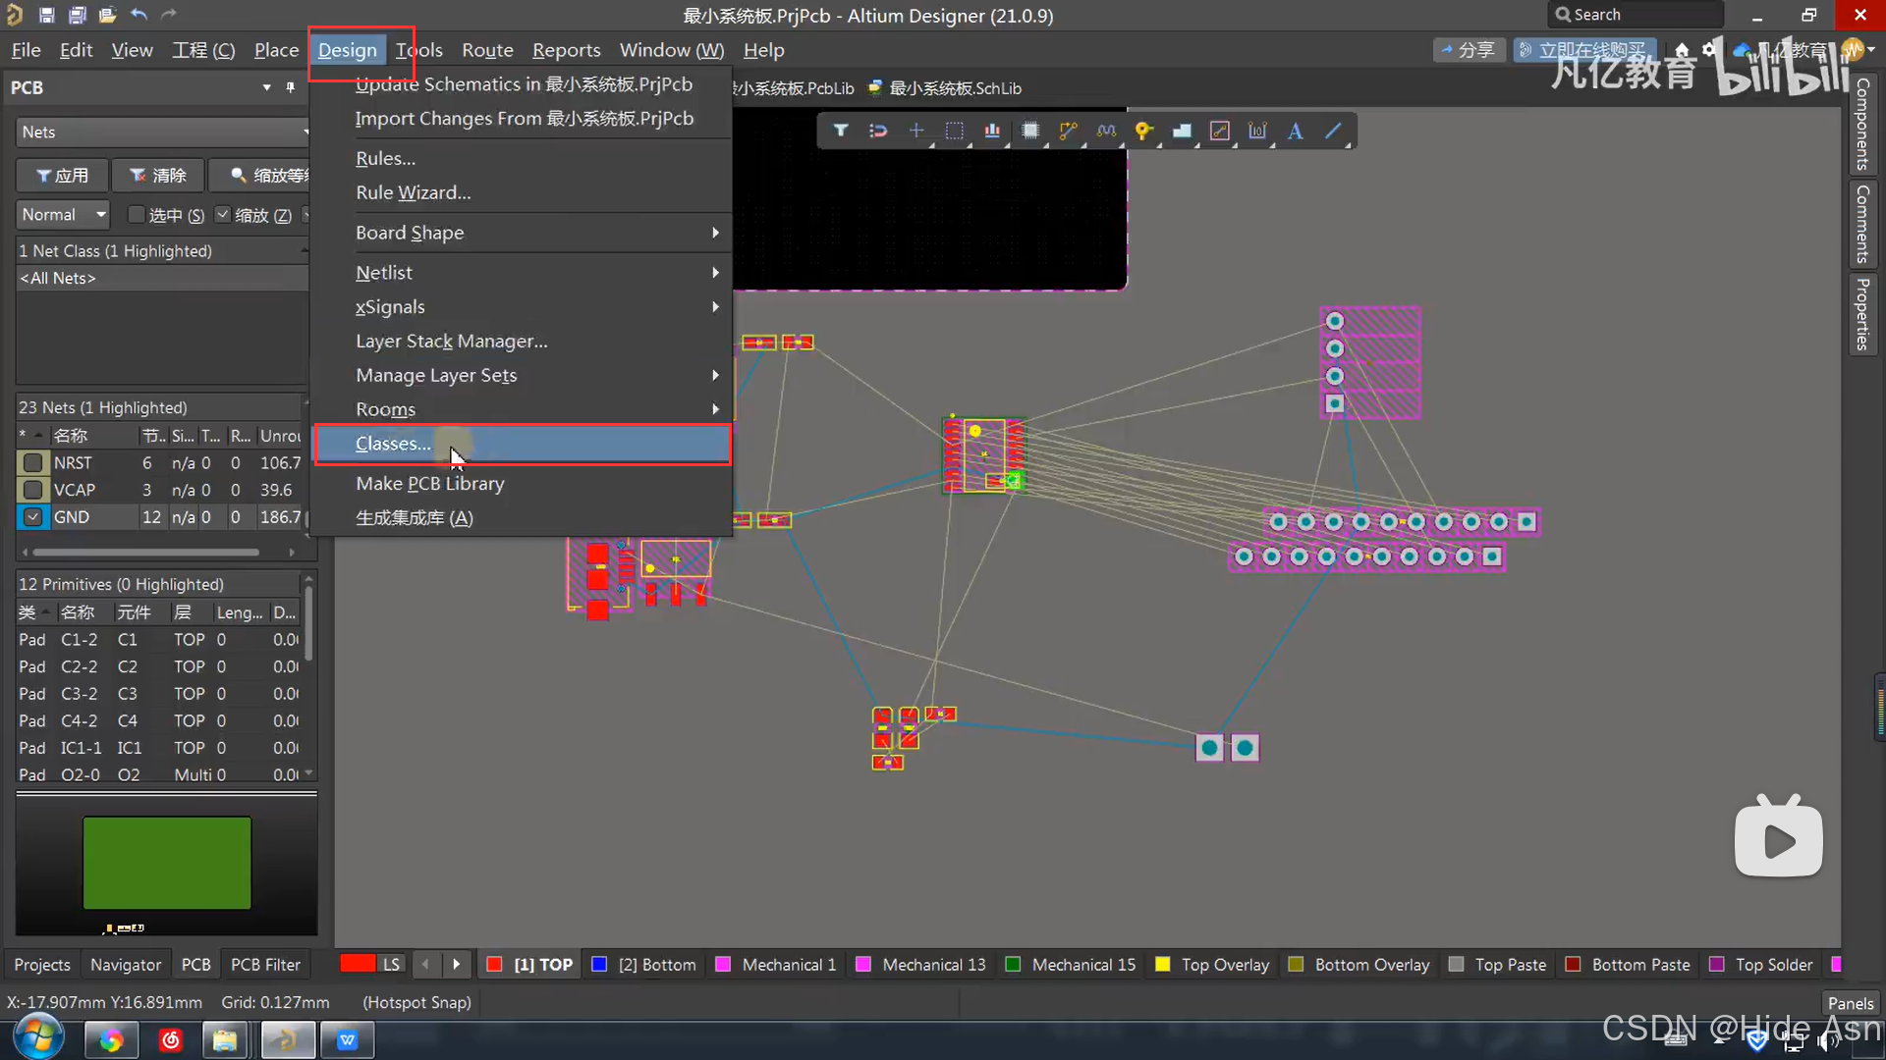The image size is (1886, 1060).
Task: Select the Snapping magnet tool
Action: tap(878, 131)
